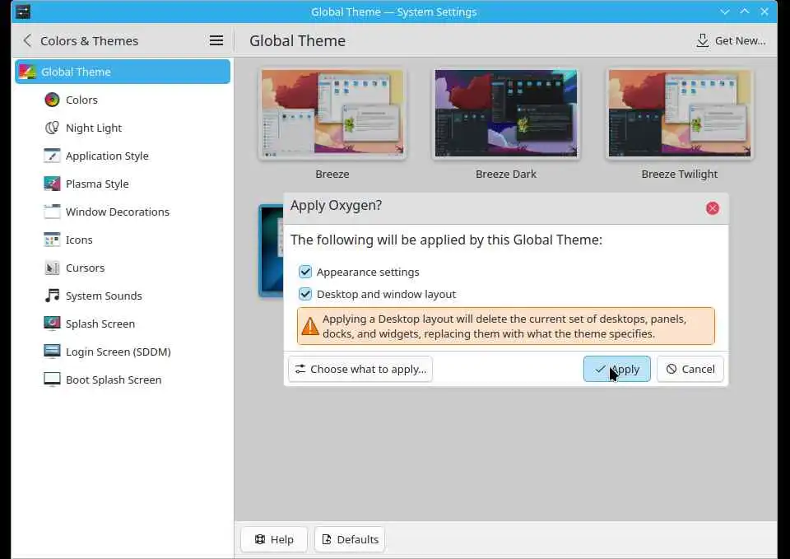Restore Defaults button
This screenshot has width=790, height=559.
350,539
